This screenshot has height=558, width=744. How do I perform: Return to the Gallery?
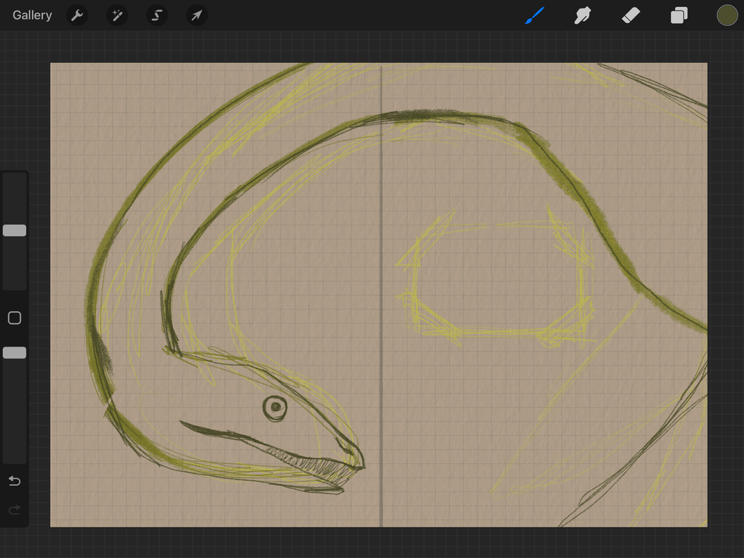(32, 15)
